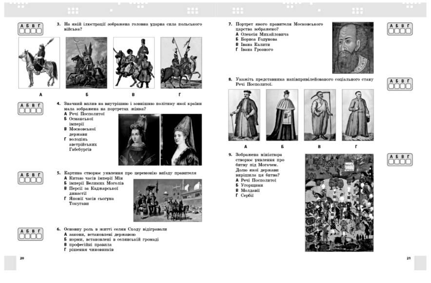Screen dimensions: 431x283
Task: Mark the АБВГ answer grid for question 7
Action: (x=400, y=29)
